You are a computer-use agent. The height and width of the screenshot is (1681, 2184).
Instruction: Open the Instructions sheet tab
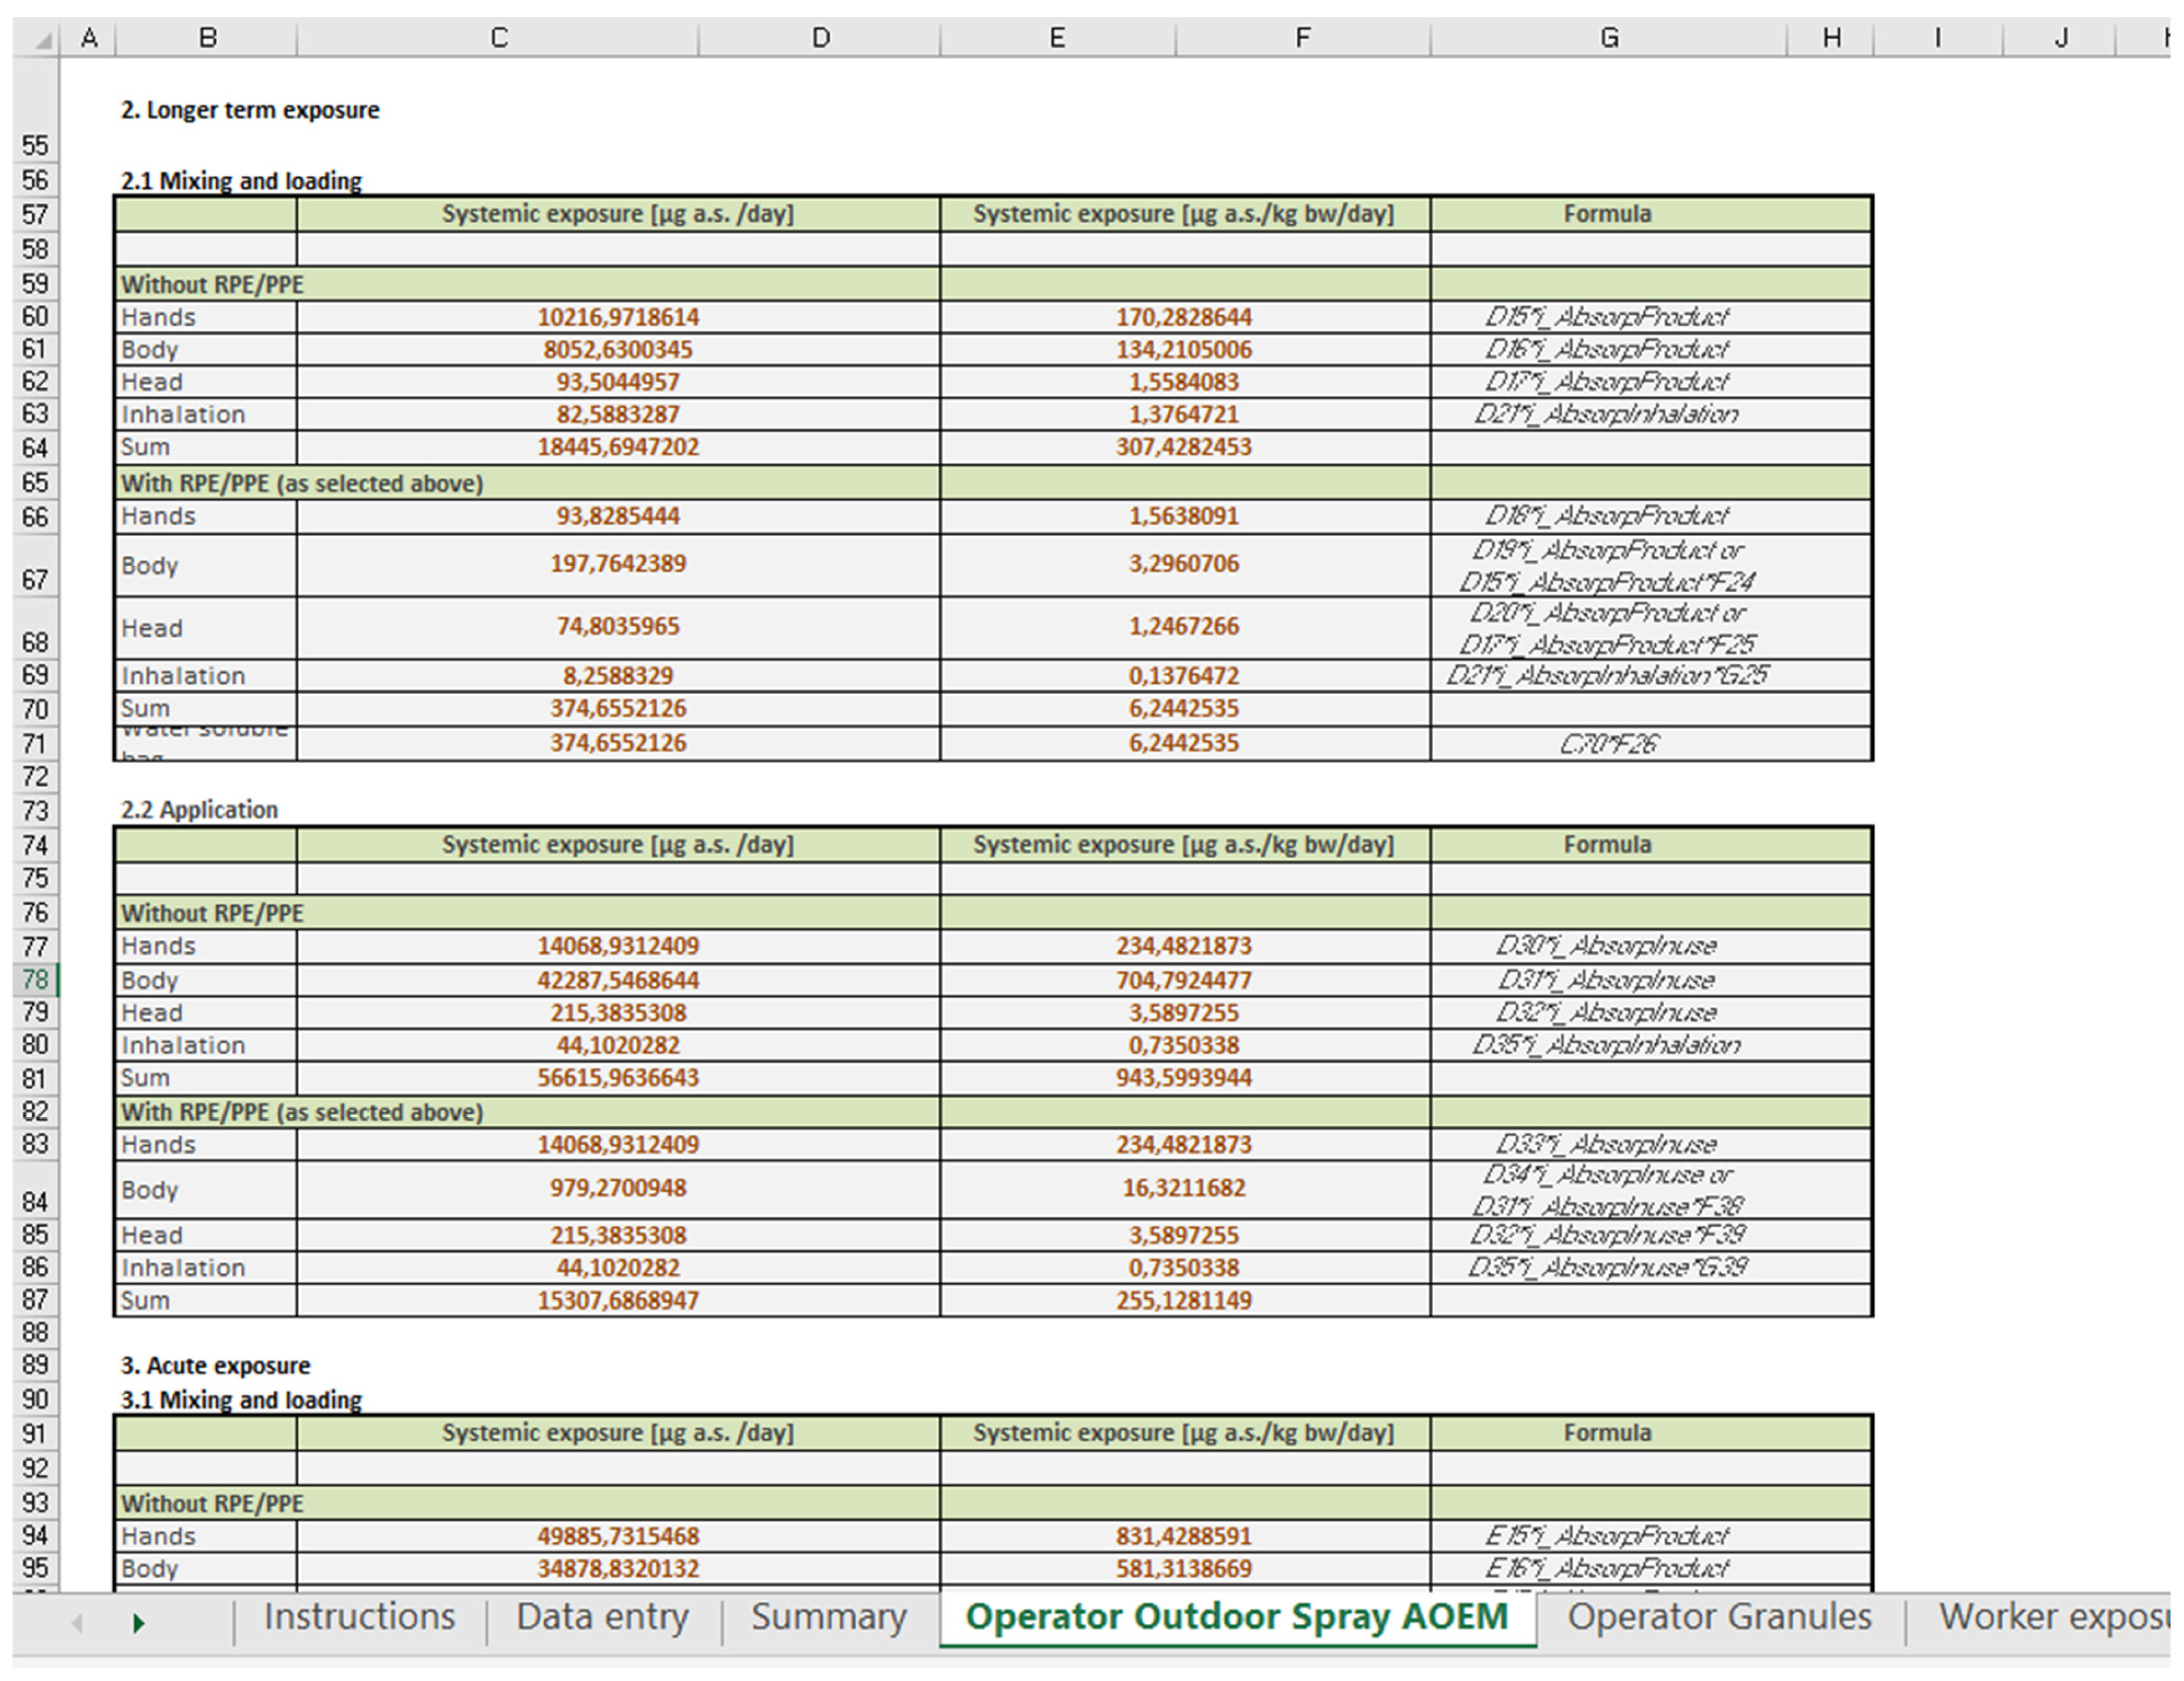(x=359, y=1617)
